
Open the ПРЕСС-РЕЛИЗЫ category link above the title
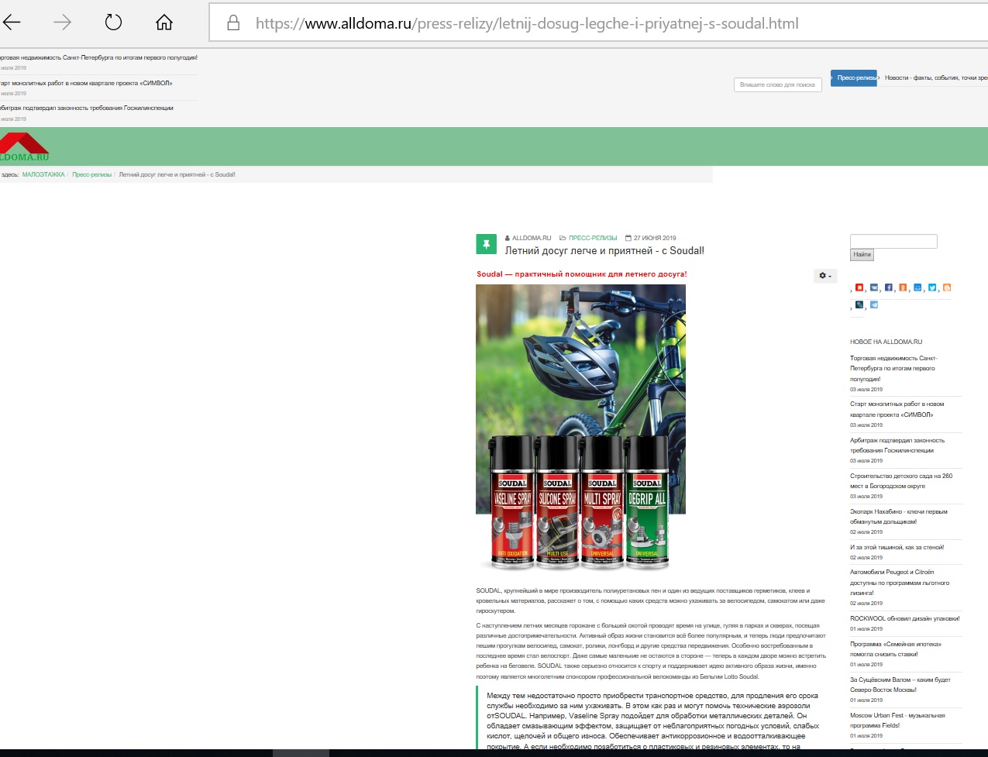(593, 238)
